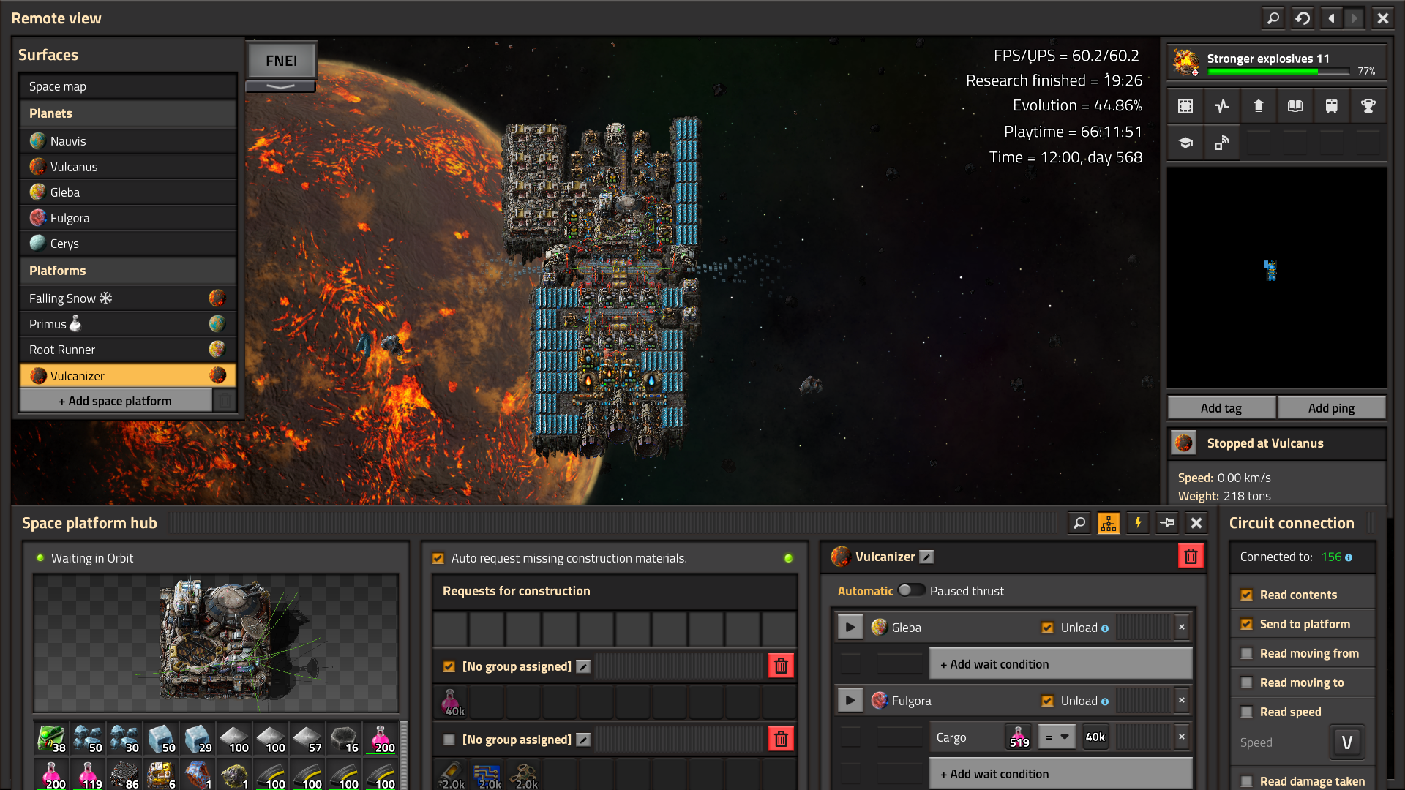
Task: Select Gleba in the Planets list
Action: pyautogui.click(x=65, y=192)
